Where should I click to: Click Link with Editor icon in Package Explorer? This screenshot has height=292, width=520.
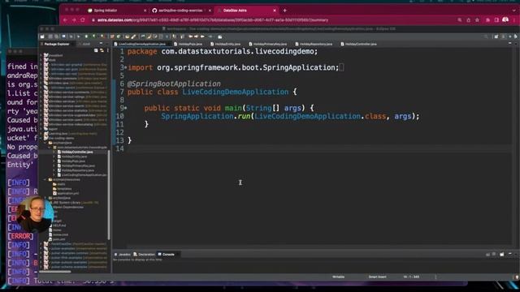click(x=102, y=50)
